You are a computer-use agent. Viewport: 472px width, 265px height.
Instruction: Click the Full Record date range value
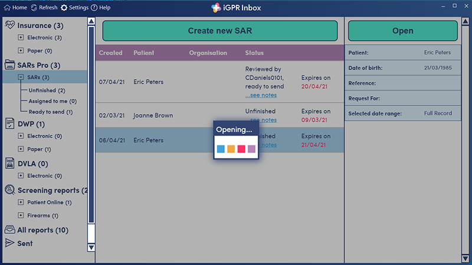[438, 113]
